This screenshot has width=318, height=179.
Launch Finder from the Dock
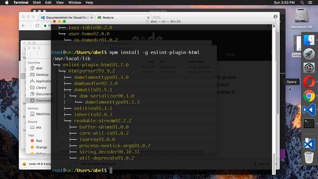tap(309, 40)
